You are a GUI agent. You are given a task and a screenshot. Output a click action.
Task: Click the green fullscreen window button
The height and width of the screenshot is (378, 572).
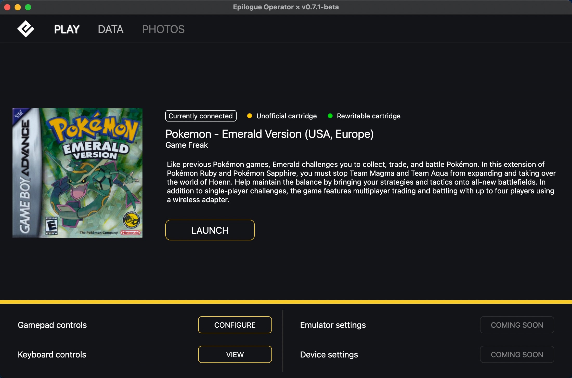point(28,7)
